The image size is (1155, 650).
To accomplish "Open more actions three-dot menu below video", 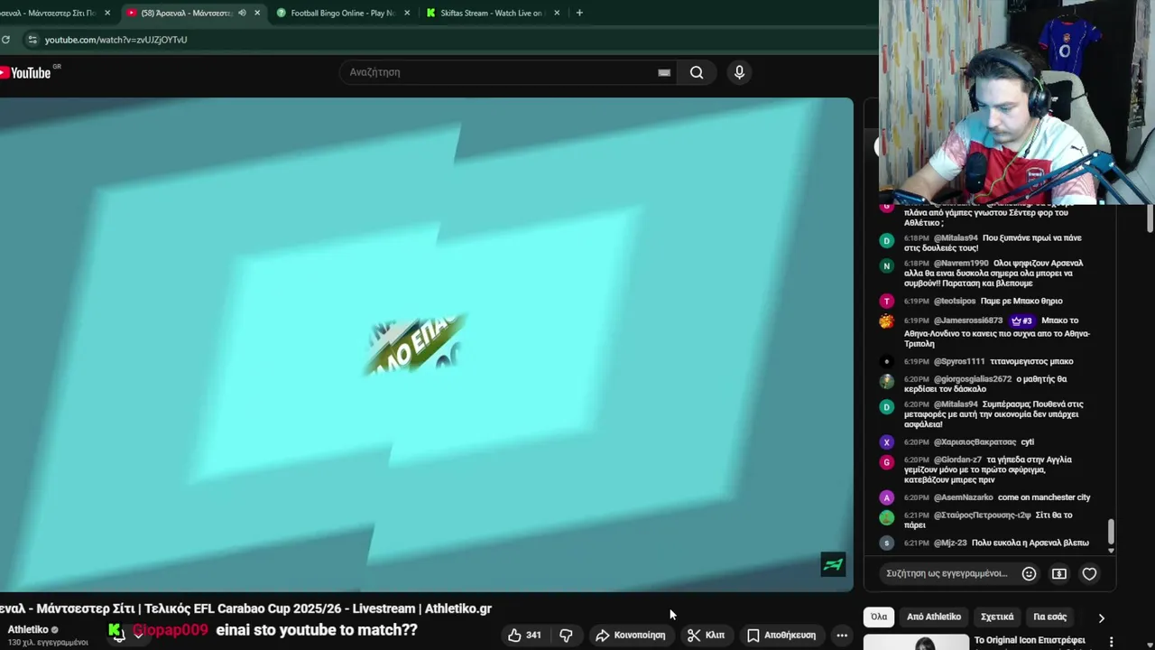I will (842, 635).
